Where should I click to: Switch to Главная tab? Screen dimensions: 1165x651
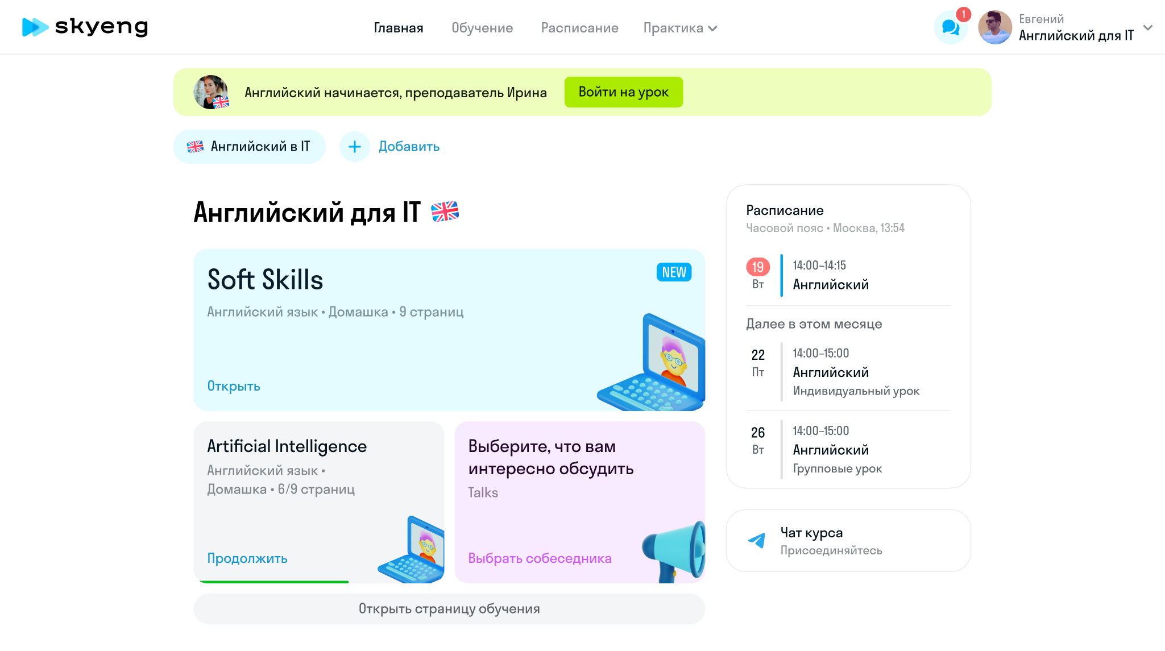point(398,27)
